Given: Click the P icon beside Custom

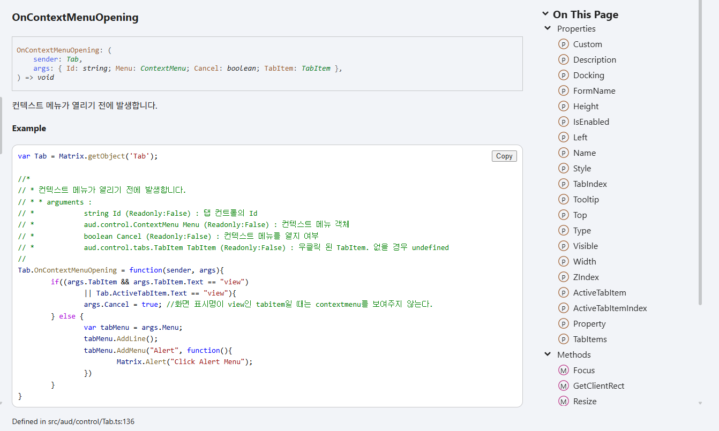Looking at the screenshot, I should [563, 44].
